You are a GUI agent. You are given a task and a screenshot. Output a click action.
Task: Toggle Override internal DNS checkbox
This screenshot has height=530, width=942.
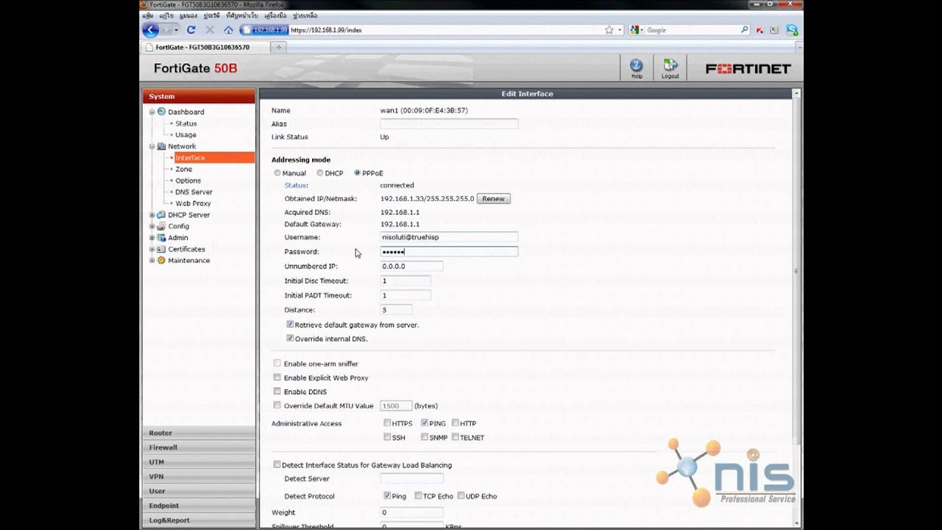(x=290, y=339)
